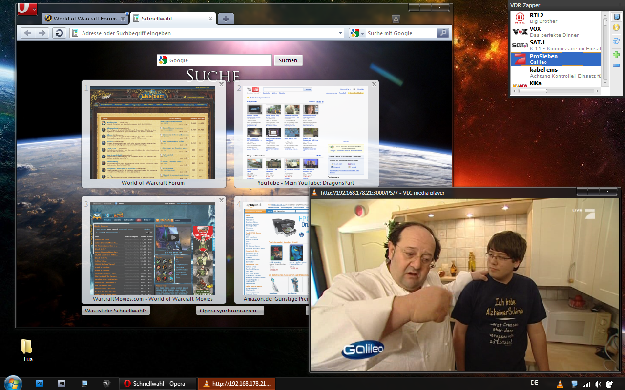Screen dimensions: 625x390
Task: Click the round swirl icon in the taskbar
Action: click(x=106, y=383)
